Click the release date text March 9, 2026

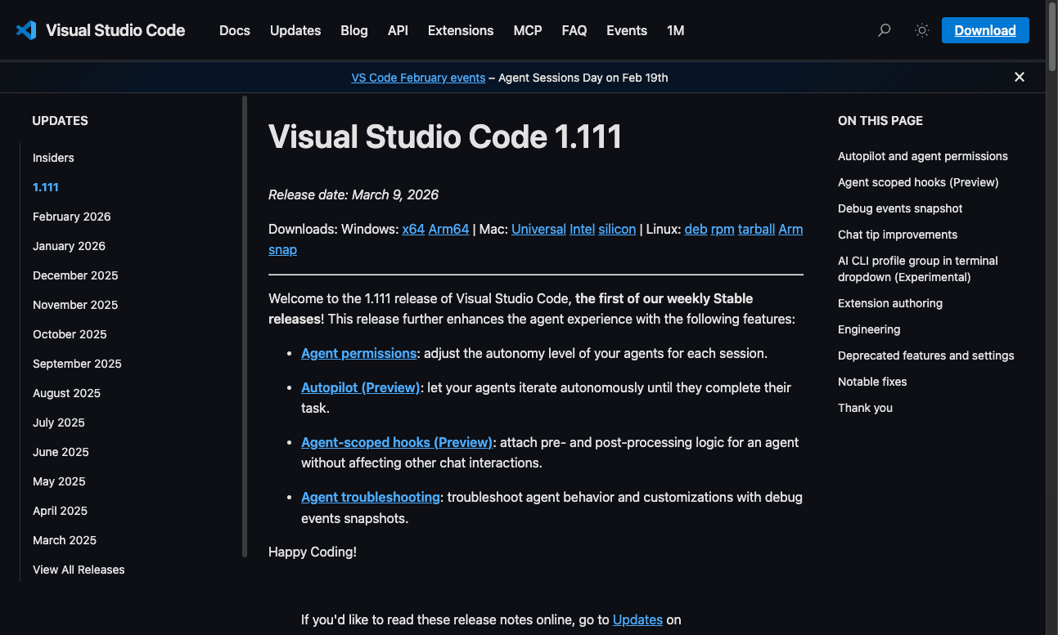pos(395,195)
